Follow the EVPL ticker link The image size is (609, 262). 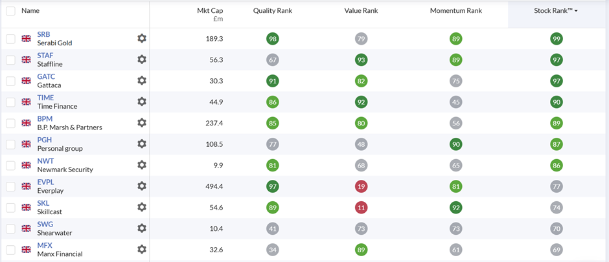pos(45,182)
